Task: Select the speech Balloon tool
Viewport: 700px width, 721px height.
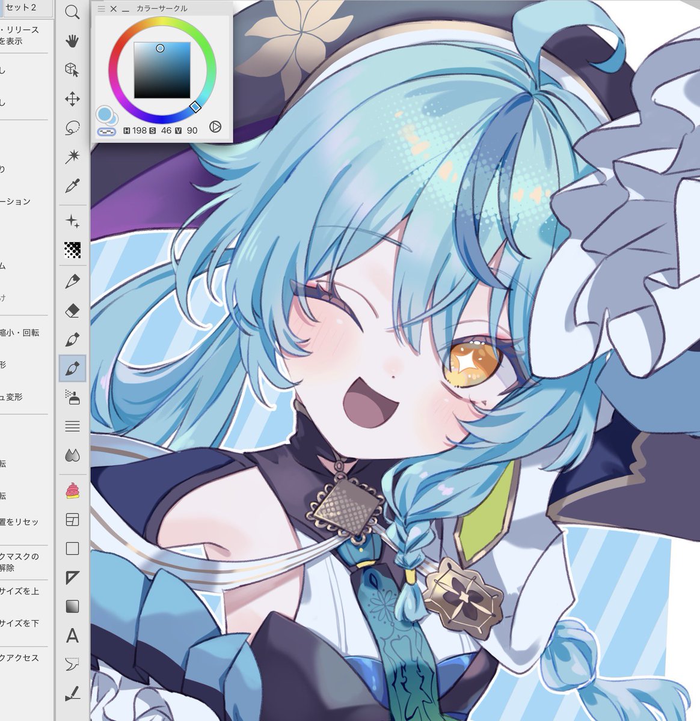Action: pos(72,664)
